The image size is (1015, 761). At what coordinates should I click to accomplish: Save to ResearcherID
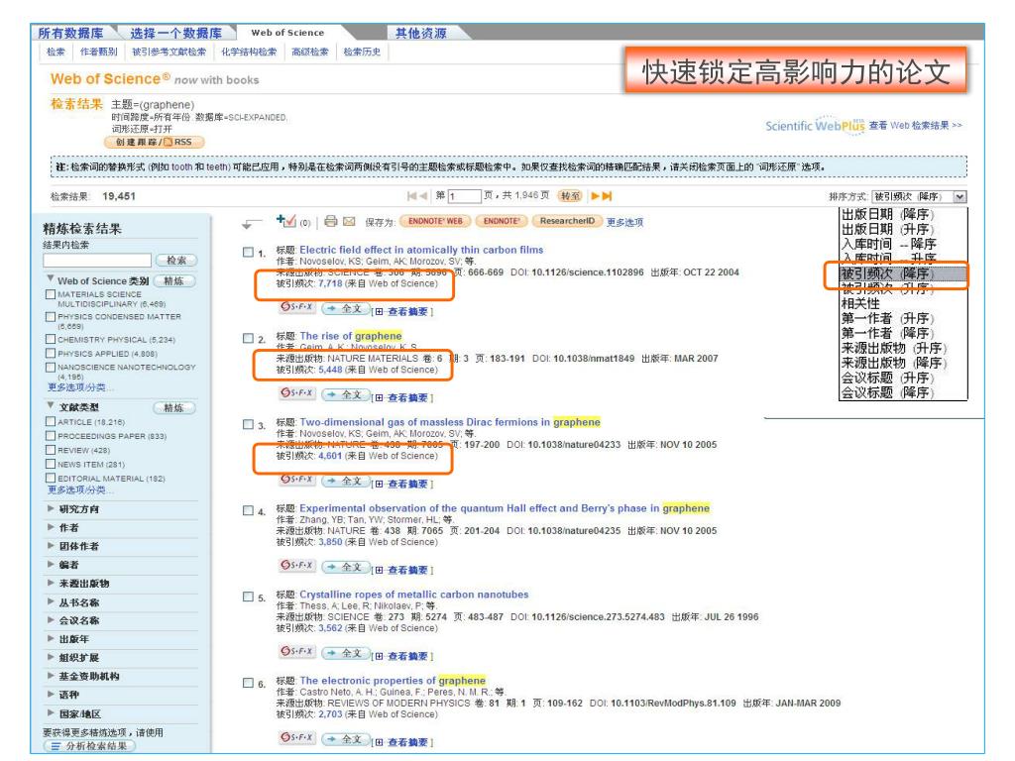click(x=567, y=221)
